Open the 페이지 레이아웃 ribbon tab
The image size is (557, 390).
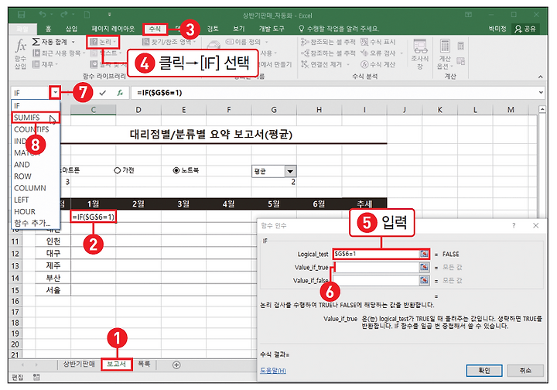click(x=113, y=29)
